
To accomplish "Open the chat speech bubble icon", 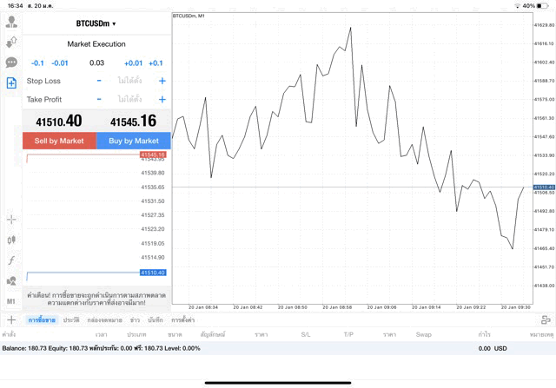I will tap(11, 62).
